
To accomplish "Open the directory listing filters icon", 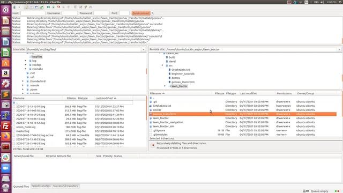I will tap(76, 7).
